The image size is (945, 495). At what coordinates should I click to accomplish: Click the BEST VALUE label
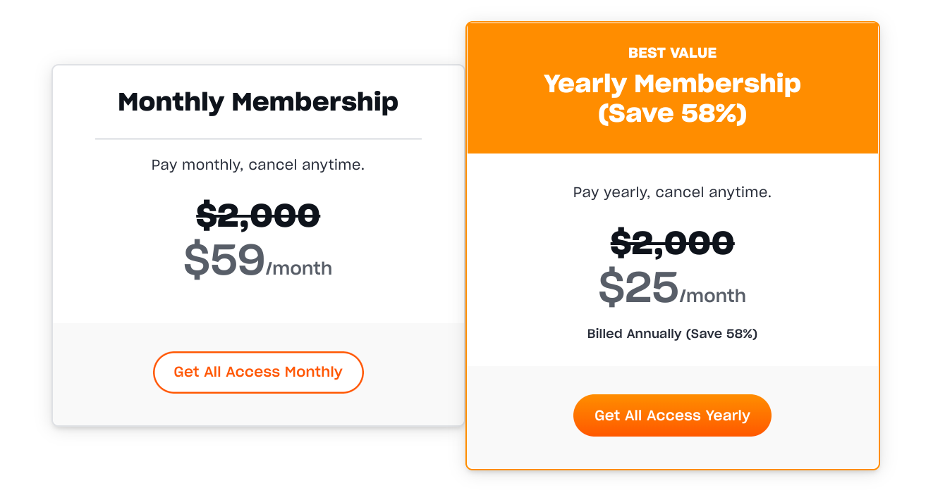(x=672, y=53)
